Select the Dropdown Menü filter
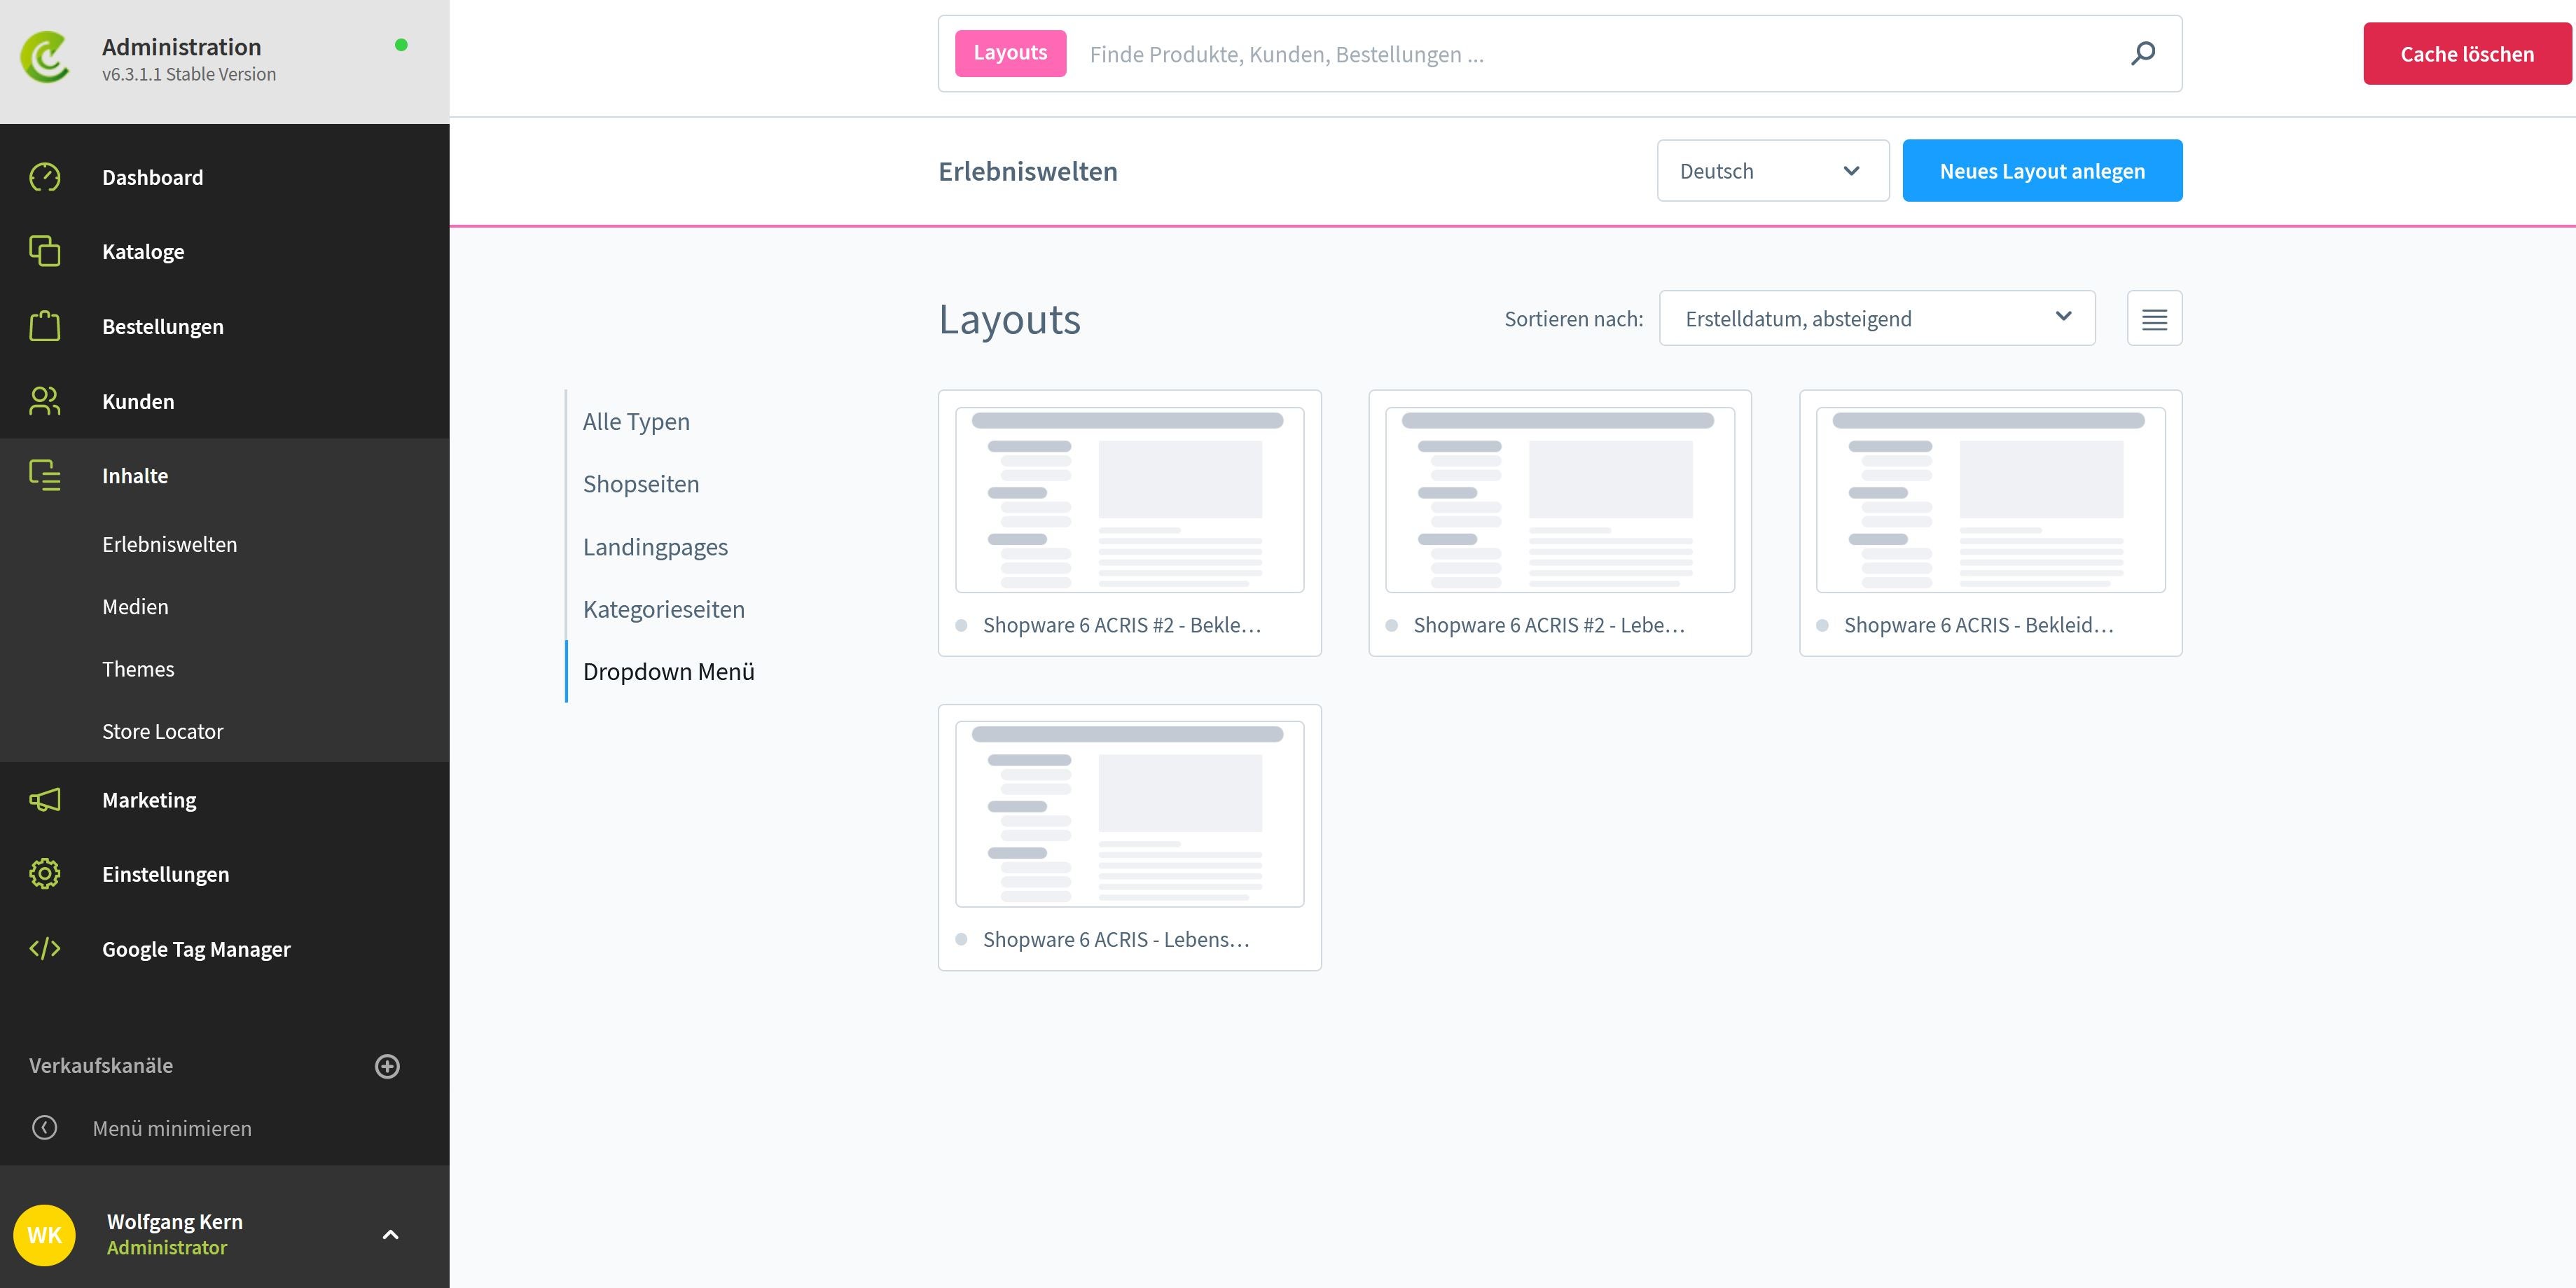 pos(669,672)
